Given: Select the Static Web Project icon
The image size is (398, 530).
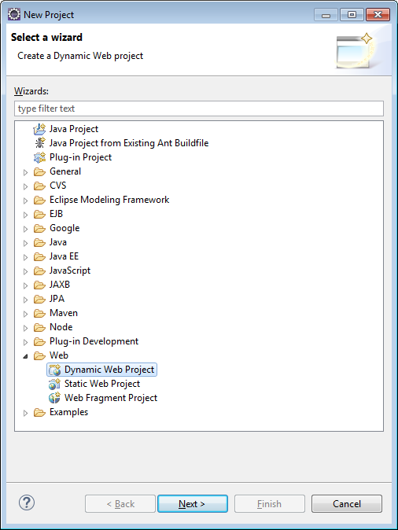Looking at the screenshot, I should point(54,384).
